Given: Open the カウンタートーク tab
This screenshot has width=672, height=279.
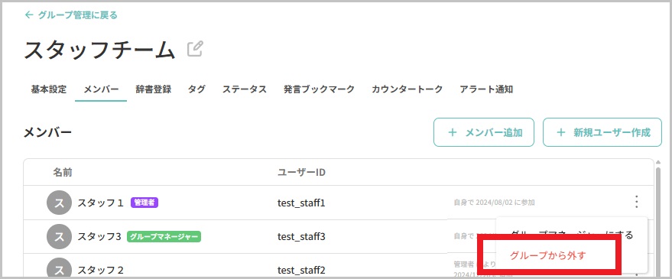Looking at the screenshot, I should tap(407, 89).
